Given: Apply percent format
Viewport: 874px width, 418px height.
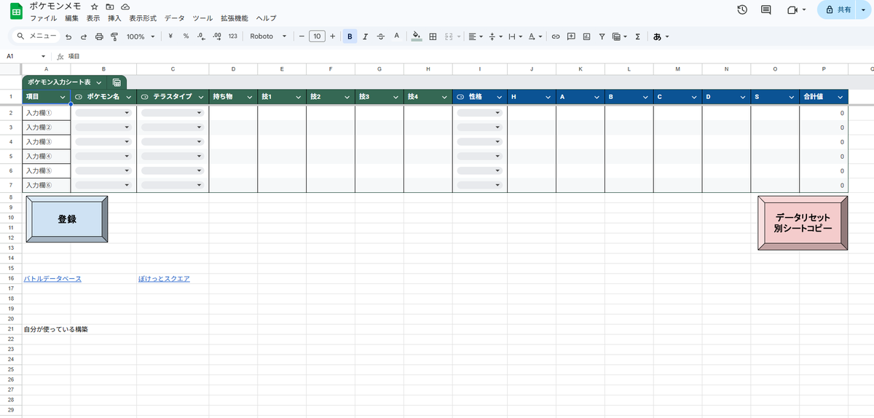Looking at the screenshot, I should click(186, 36).
